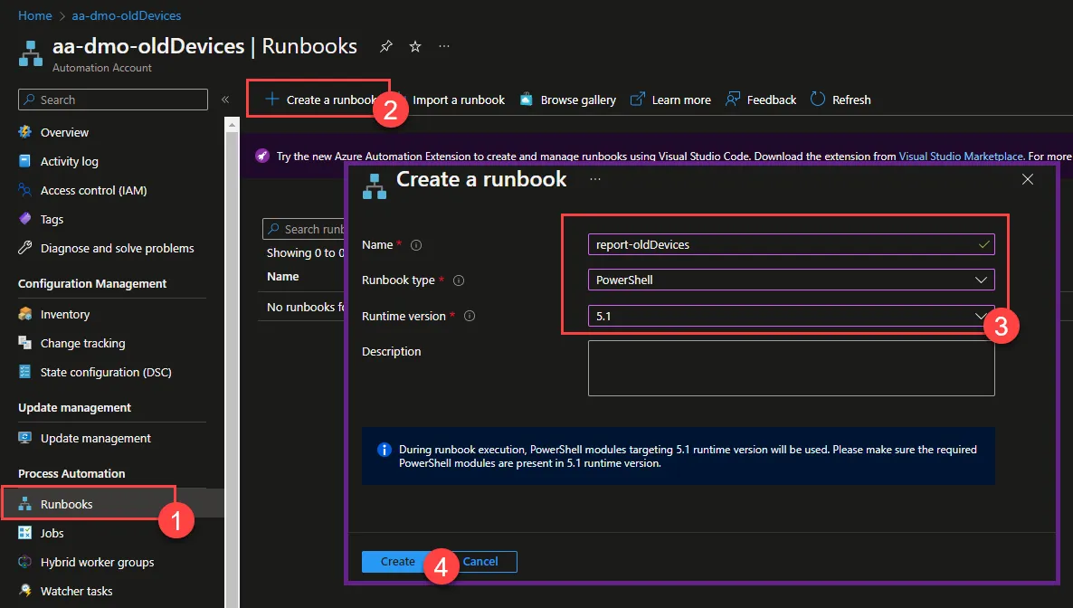Click the aa-dmo-oldDevices breadcrumb link

click(x=127, y=15)
